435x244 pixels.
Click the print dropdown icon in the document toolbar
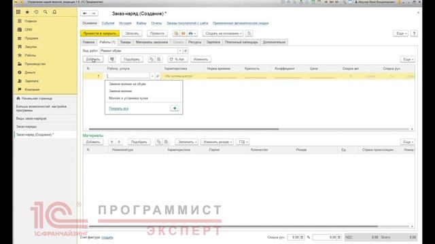192,33
